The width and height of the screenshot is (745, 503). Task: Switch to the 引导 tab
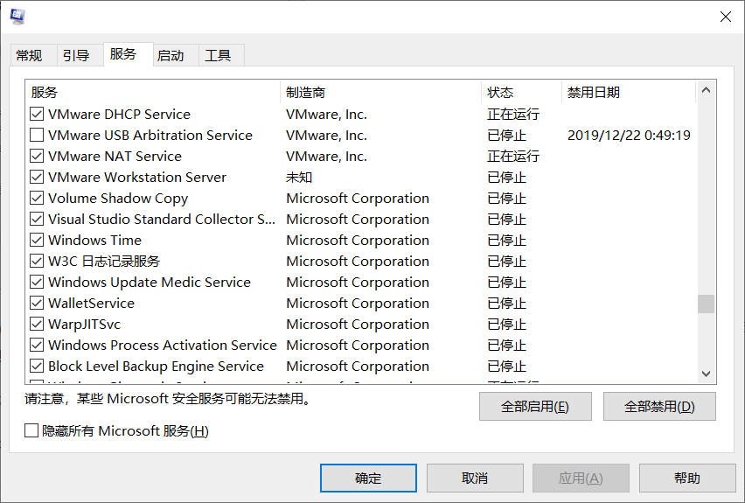click(76, 56)
